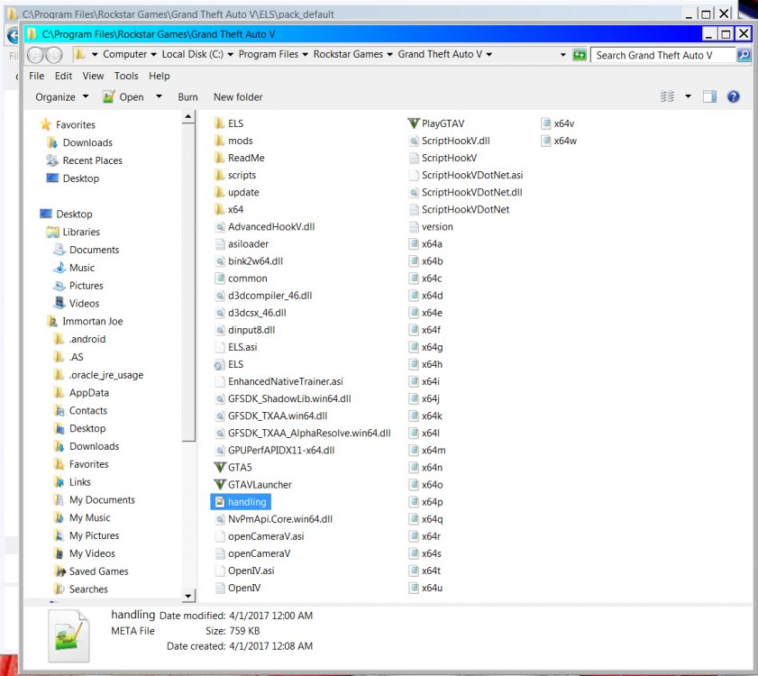758x676 pixels.
Task: Open the Tools menu
Action: click(x=126, y=76)
